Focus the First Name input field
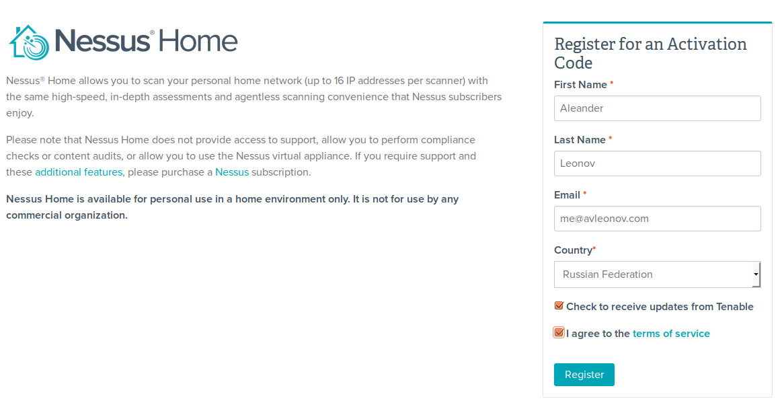Image resolution: width=782 pixels, height=407 pixels. click(658, 108)
